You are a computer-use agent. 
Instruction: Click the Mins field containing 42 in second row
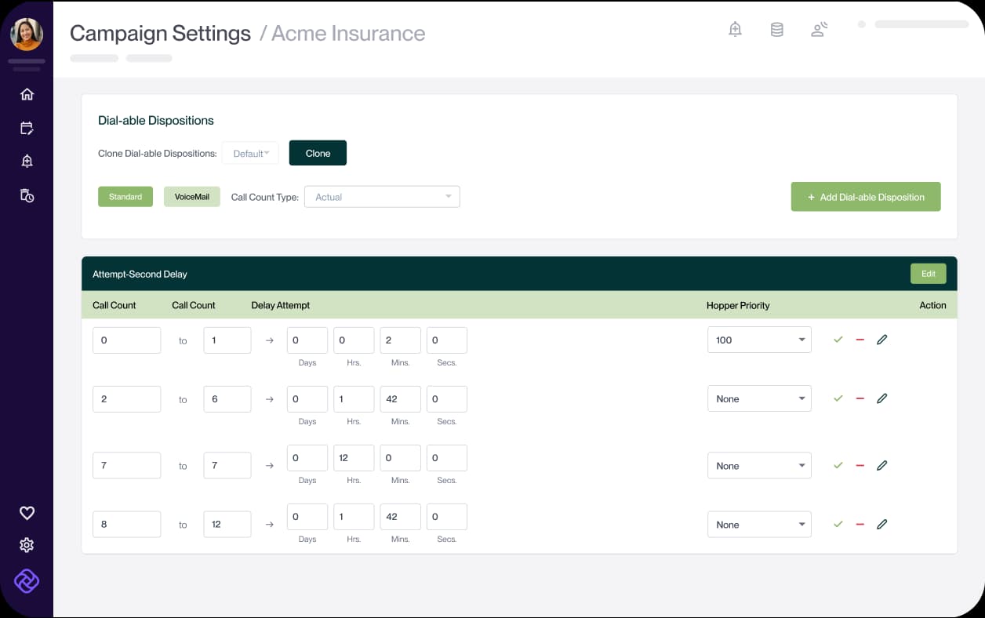[x=400, y=398]
